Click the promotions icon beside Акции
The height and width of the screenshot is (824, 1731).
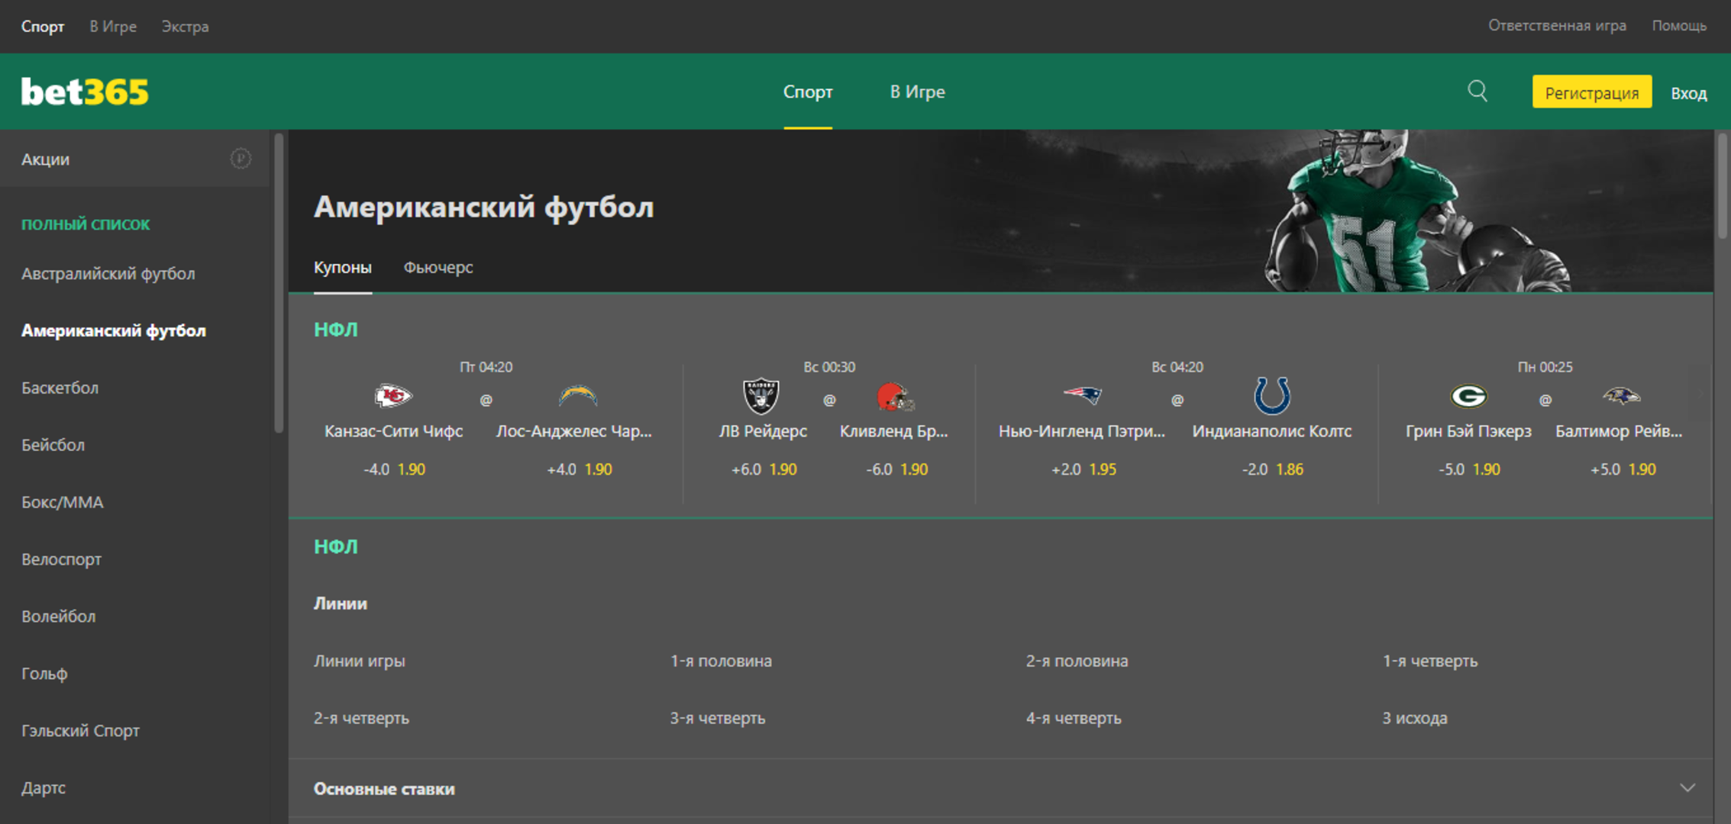point(241,159)
